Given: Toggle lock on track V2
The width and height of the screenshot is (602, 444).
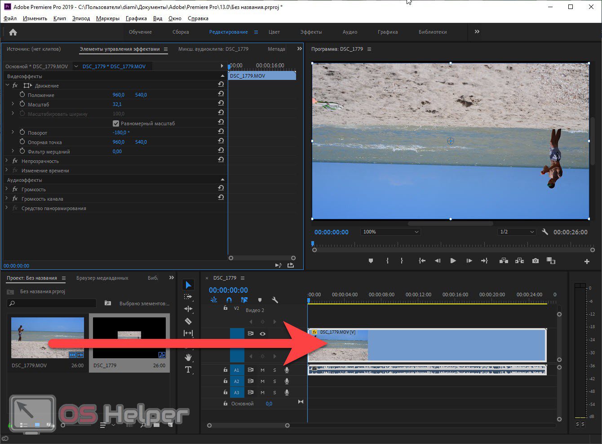Looking at the screenshot, I should [226, 308].
